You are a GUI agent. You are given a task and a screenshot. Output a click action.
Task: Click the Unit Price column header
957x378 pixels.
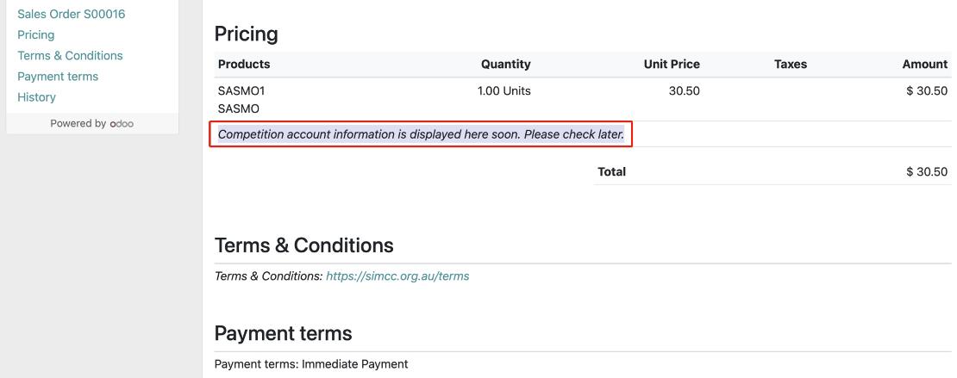[x=672, y=65]
